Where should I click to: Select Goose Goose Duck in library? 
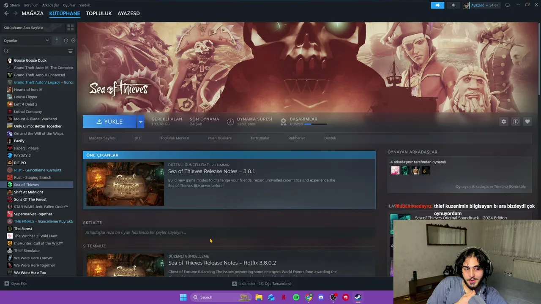point(30,60)
